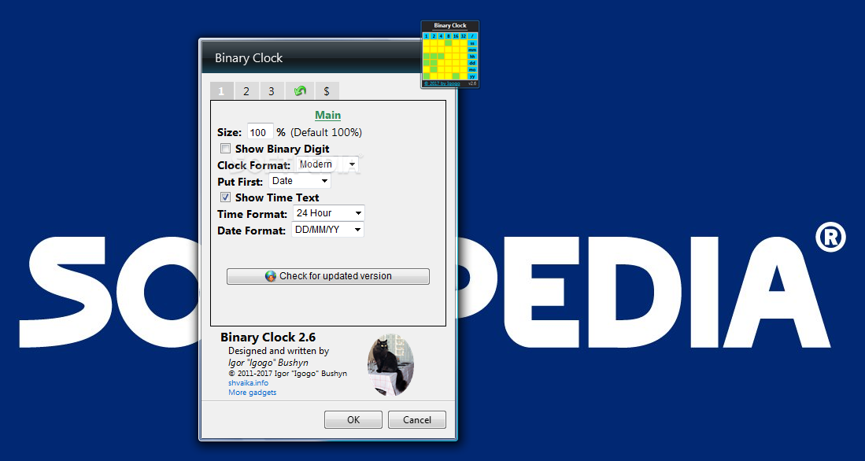Open the More gadgets link

tap(252, 393)
